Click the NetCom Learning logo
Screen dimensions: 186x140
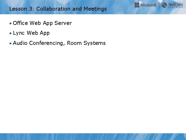click(172, 5)
